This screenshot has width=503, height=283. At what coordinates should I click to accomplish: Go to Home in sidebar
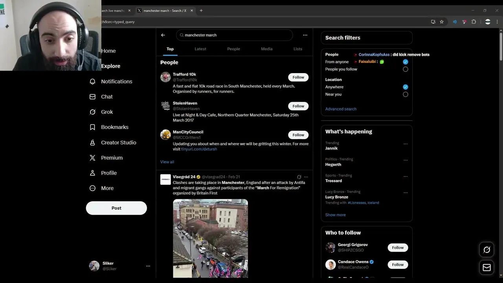108,51
